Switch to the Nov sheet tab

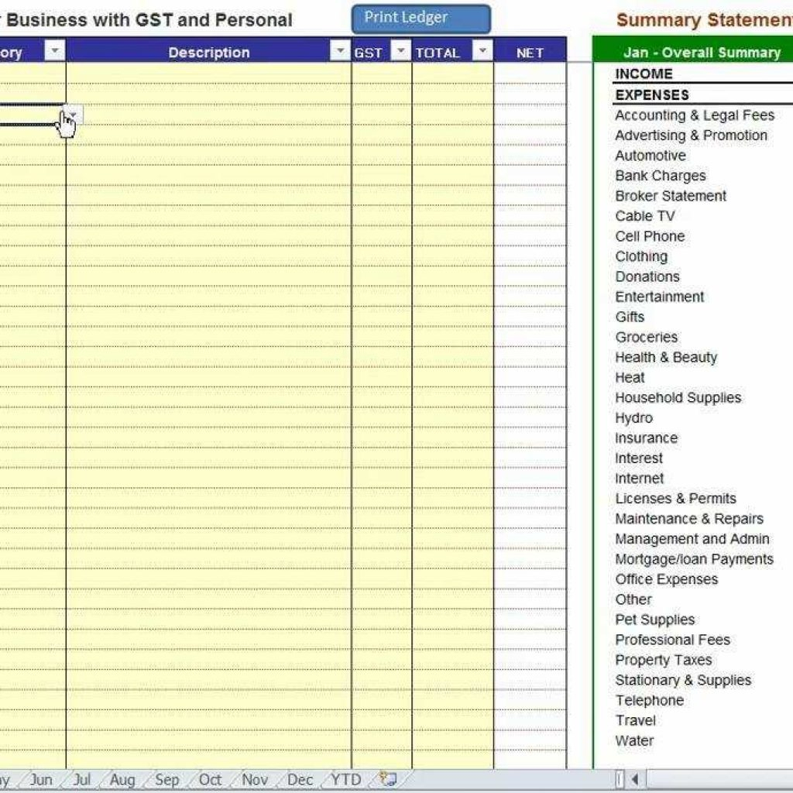[x=254, y=779]
